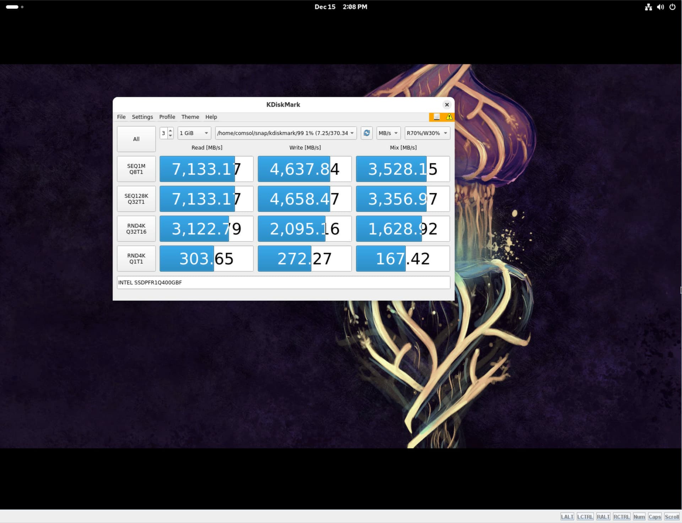Open the storage path selection dropdown
Screen dimensions: 682x523
(x=286, y=133)
